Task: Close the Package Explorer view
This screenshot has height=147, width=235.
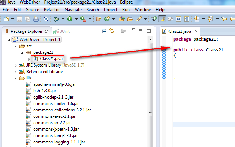Action: [x=47, y=31]
